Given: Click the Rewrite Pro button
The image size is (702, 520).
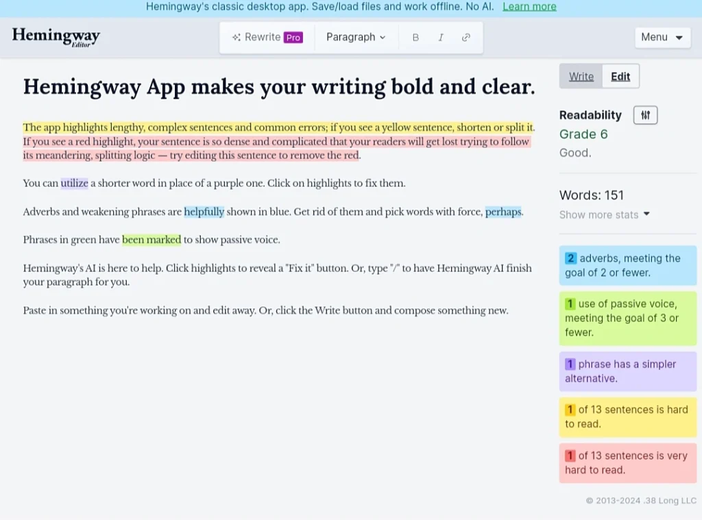Looking at the screenshot, I should tap(267, 37).
